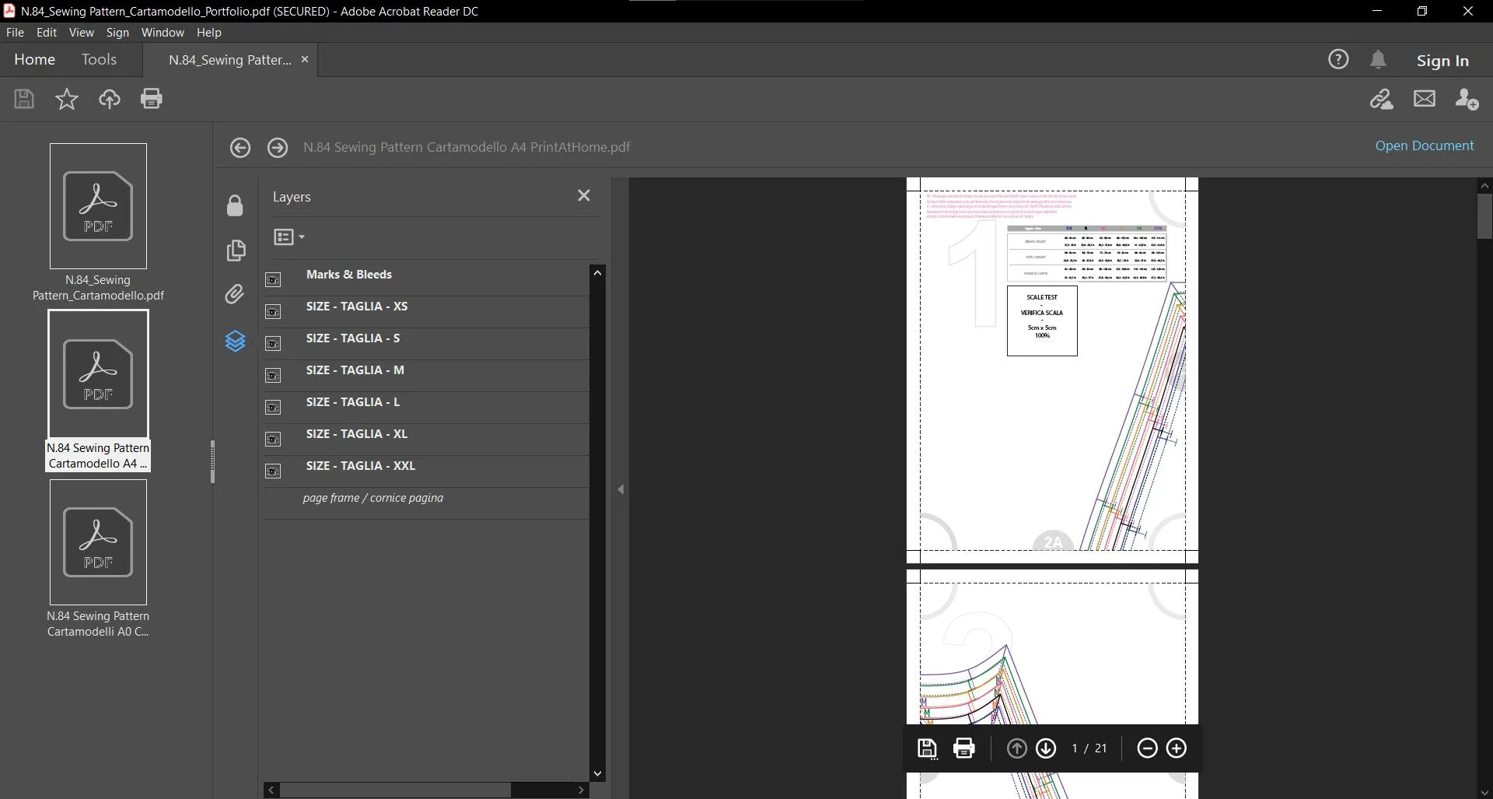Click the Save file icon in top toolbar
The height and width of the screenshot is (799, 1493).
24,99
